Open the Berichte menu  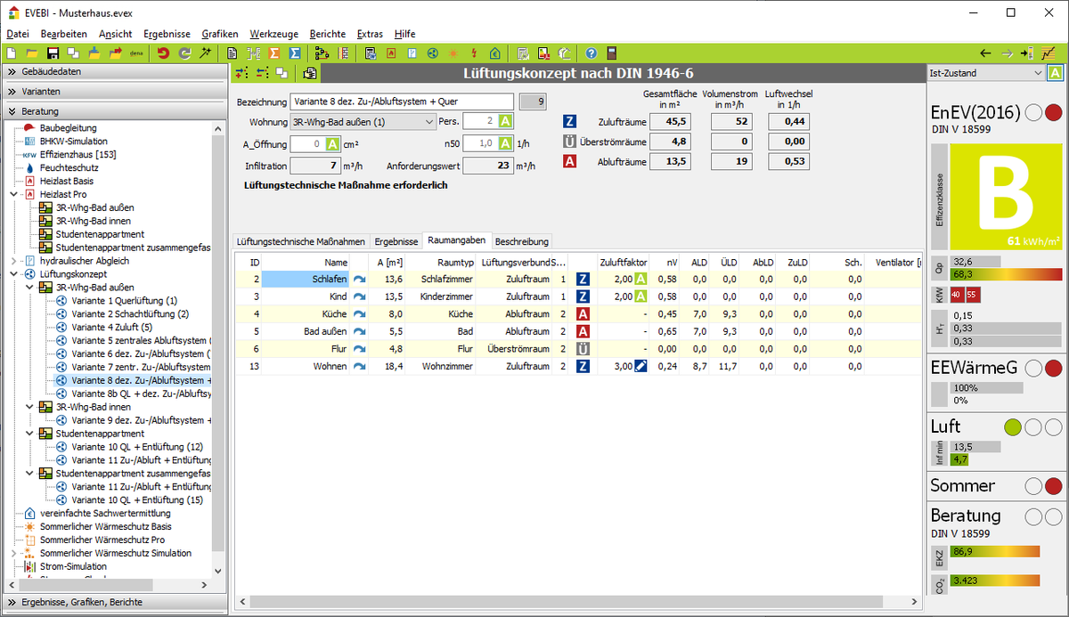(328, 33)
